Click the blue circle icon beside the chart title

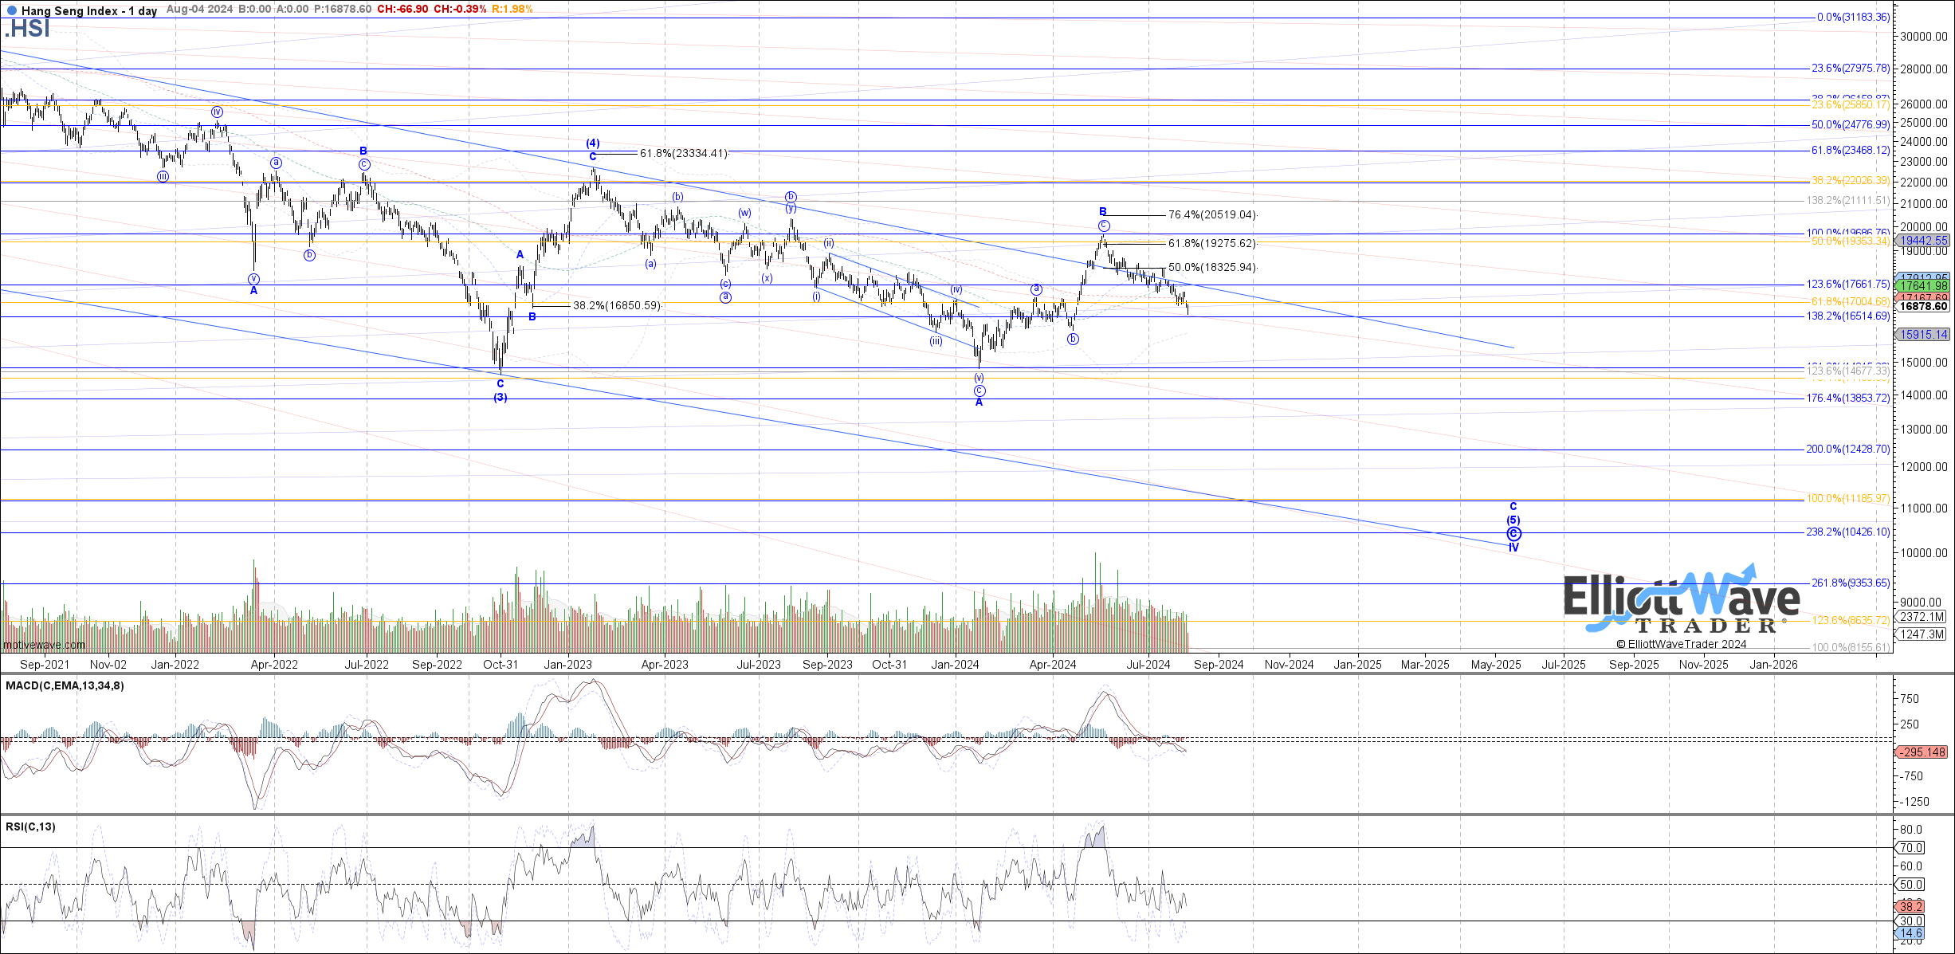pyautogui.click(x=10, y=11)
